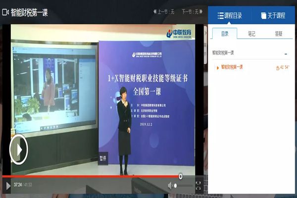Open the 答疑 Q&A tab

coord(279,34)
